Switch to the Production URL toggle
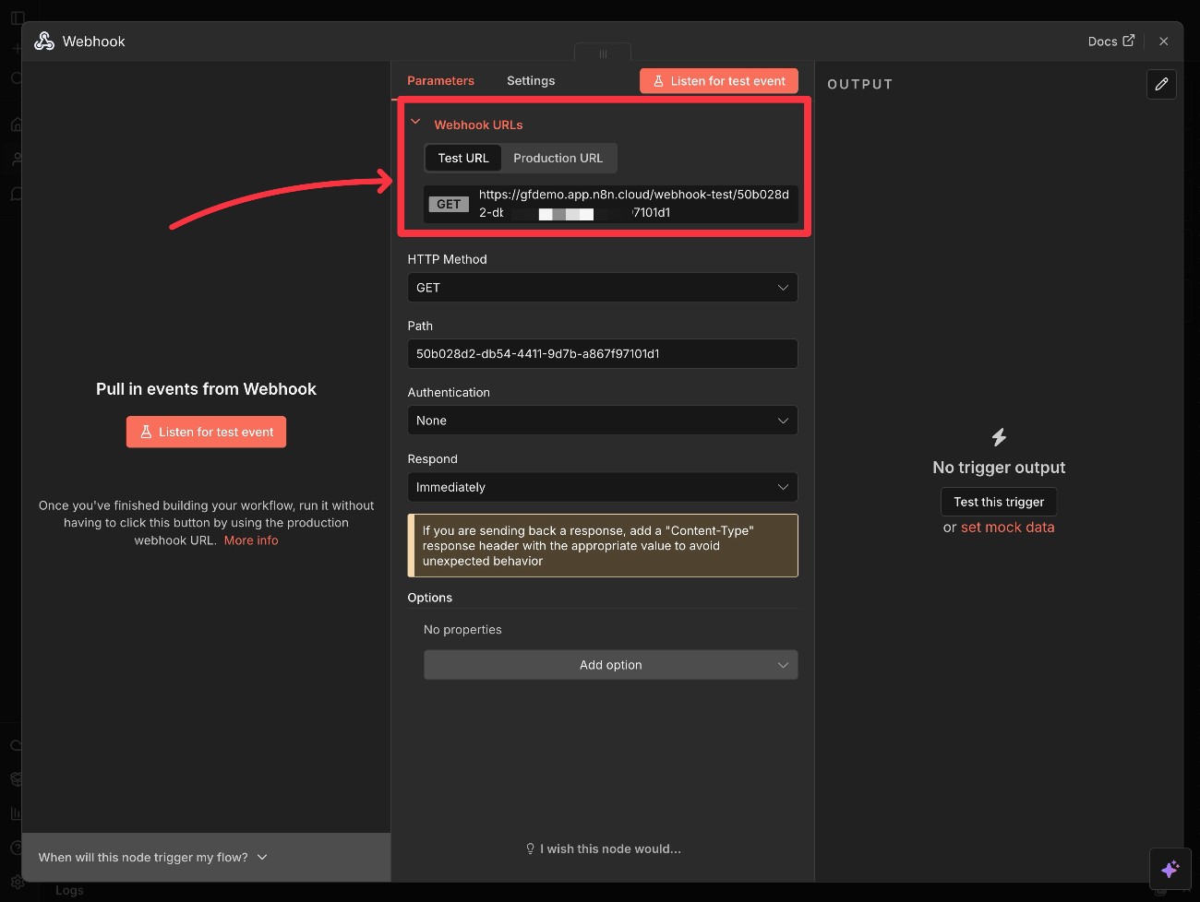Viewport: 1200px width, 902px height. [558, 158]
